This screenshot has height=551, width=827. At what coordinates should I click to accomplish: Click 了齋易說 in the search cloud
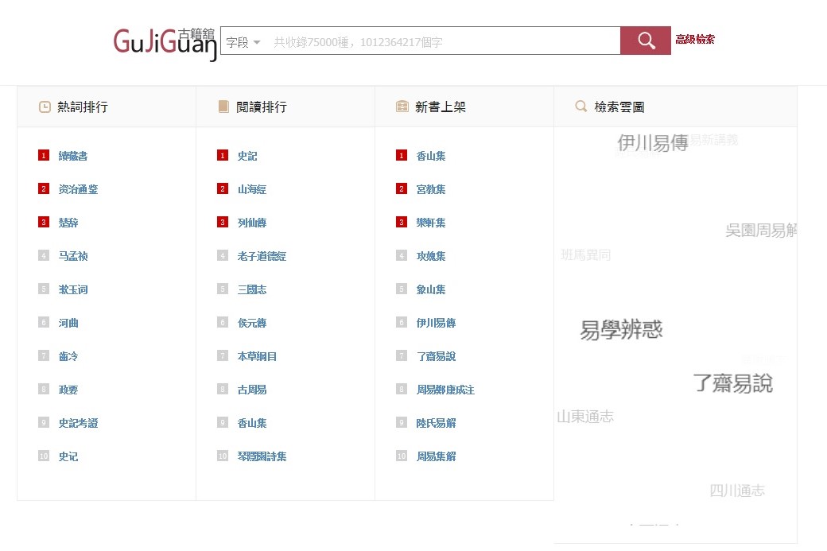[x=732, y=383]
